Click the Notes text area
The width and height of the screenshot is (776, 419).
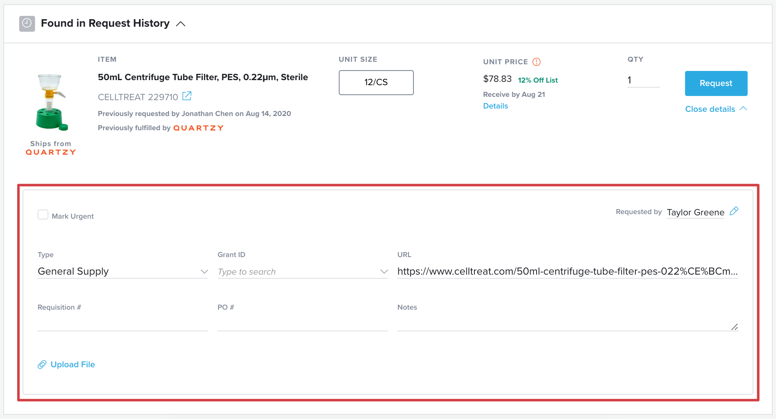click(x=567, y=323)
